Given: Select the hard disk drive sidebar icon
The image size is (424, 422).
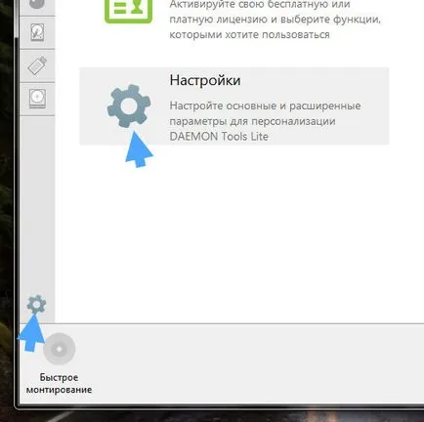Looking at the screenshot, I should coord(37,32).
